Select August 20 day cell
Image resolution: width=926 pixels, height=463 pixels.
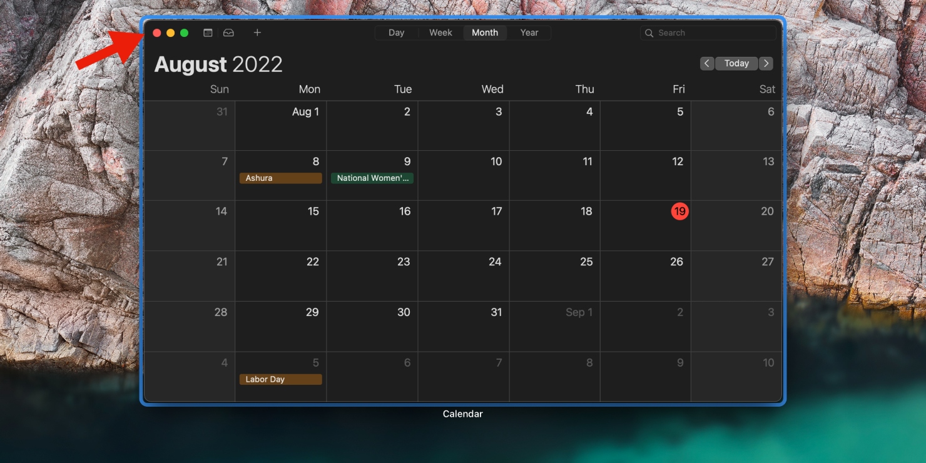736,226
